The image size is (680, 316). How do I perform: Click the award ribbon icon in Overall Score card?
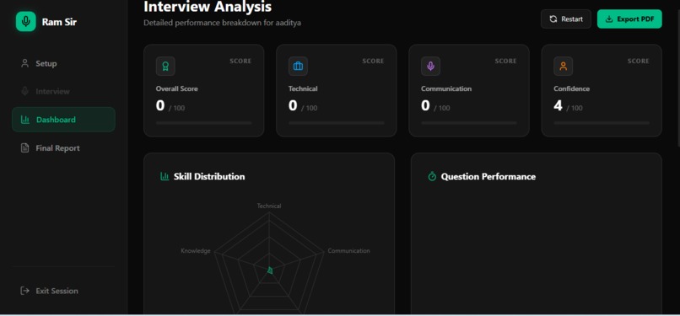(x=165, y=67)
